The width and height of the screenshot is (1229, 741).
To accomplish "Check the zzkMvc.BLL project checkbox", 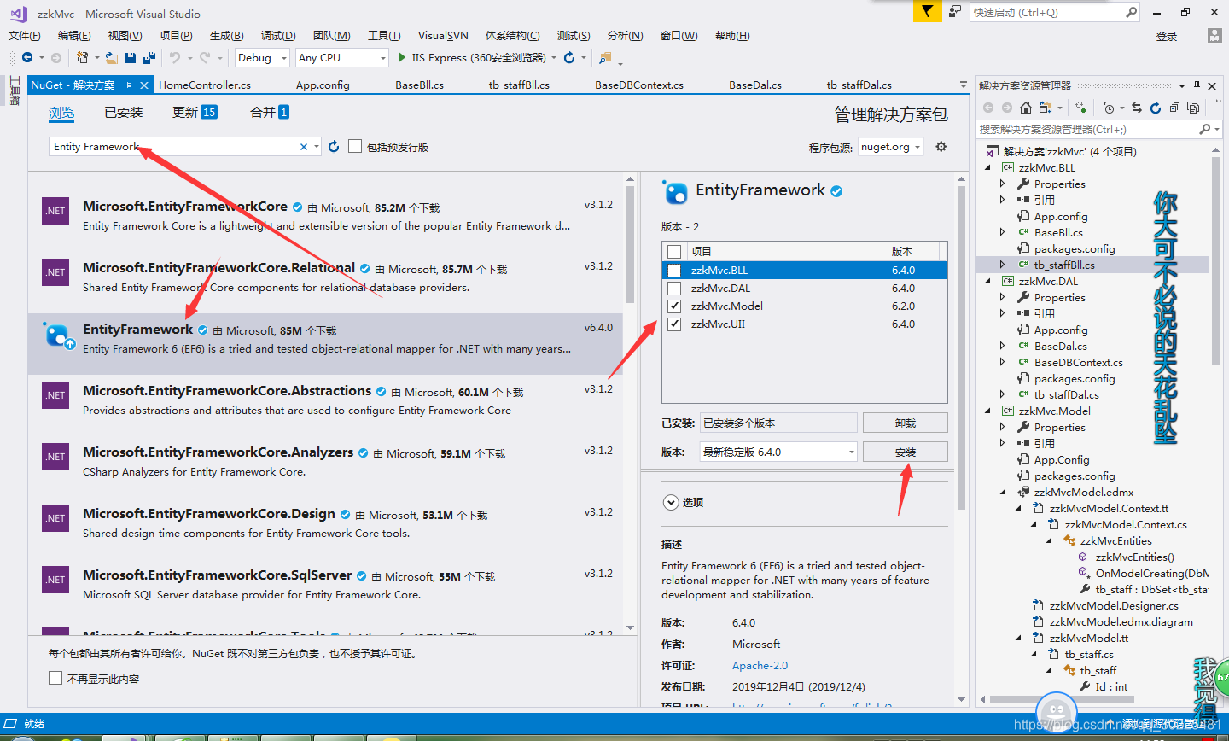I will point(674,271).
